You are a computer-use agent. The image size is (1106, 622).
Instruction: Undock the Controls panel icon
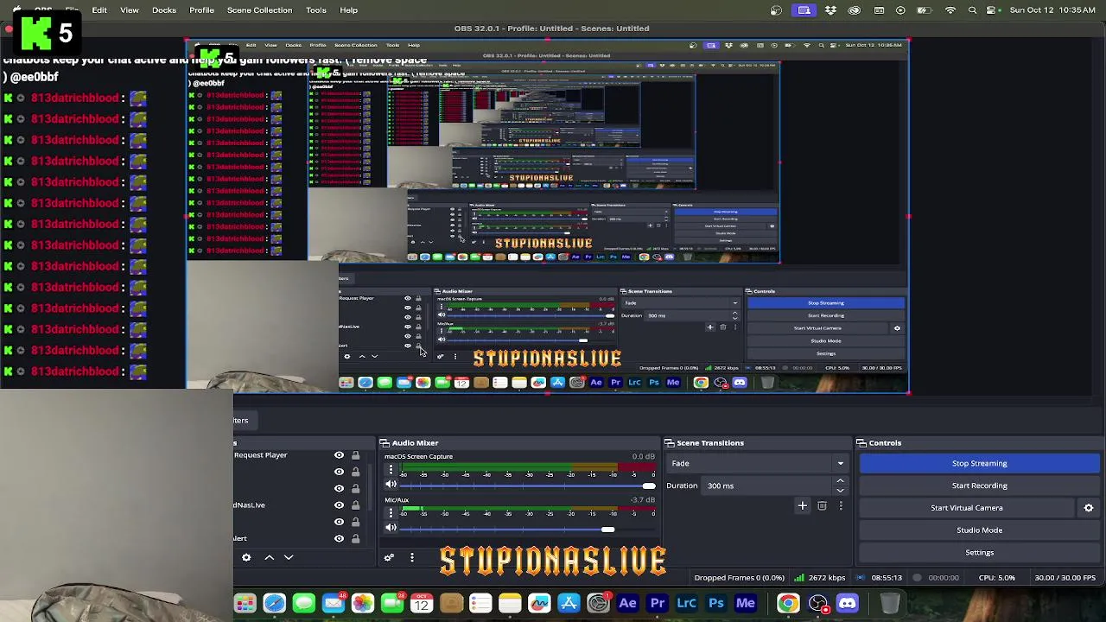tap(861, 443)
